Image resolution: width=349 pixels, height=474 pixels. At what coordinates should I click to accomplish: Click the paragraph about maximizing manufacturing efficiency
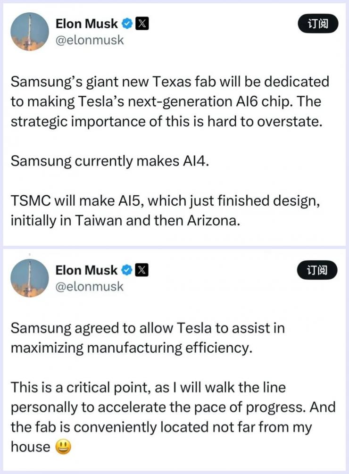147,337
